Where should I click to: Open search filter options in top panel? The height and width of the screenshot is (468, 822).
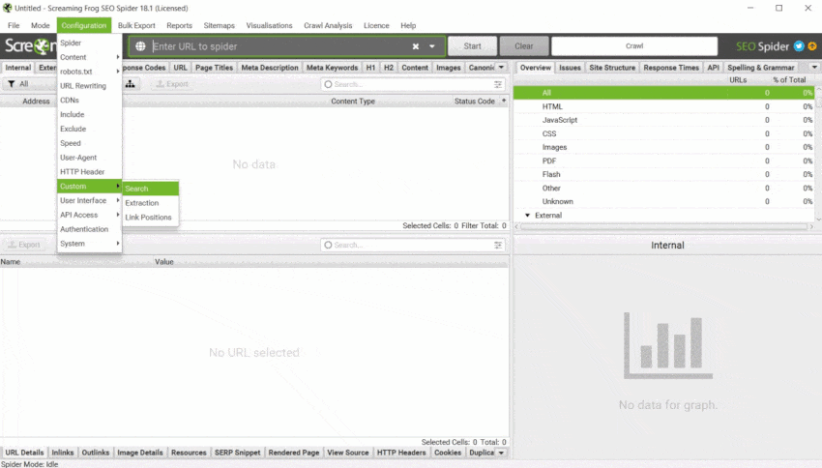tap(498, 84)
